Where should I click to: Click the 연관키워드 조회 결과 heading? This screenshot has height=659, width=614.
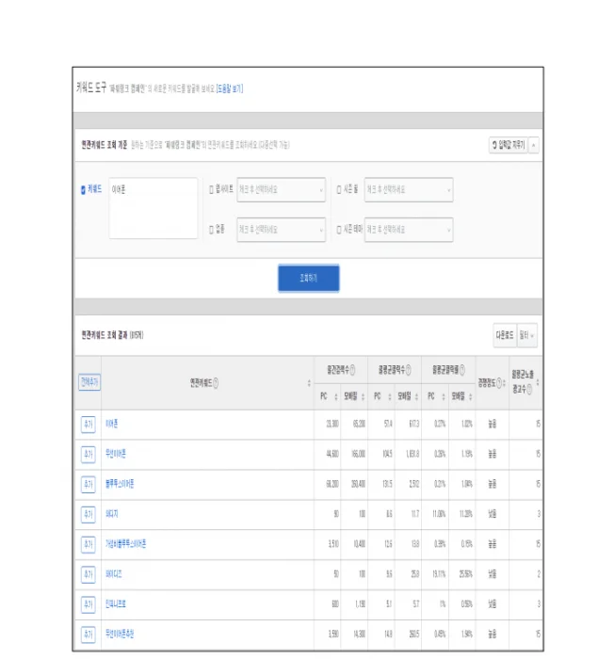click(105, 335)
